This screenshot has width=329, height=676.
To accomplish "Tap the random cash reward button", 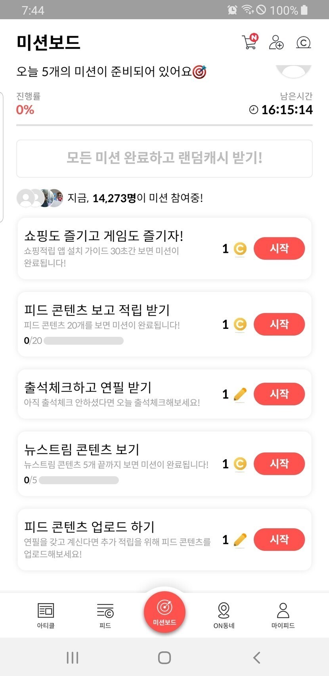I will tap(164, 158).
